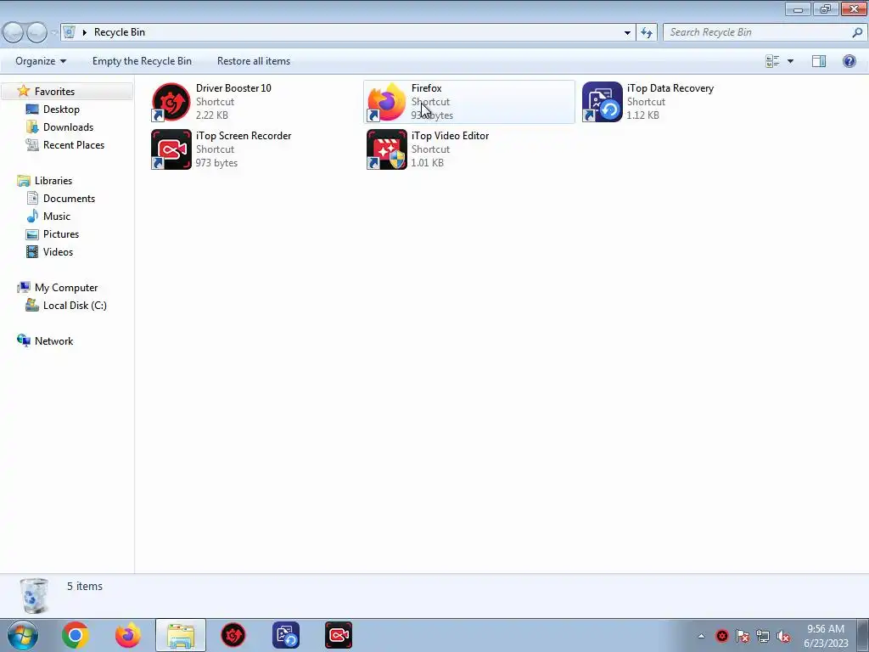
Task: Select the Firefox shortcut icon
Action: pos(386,102)
